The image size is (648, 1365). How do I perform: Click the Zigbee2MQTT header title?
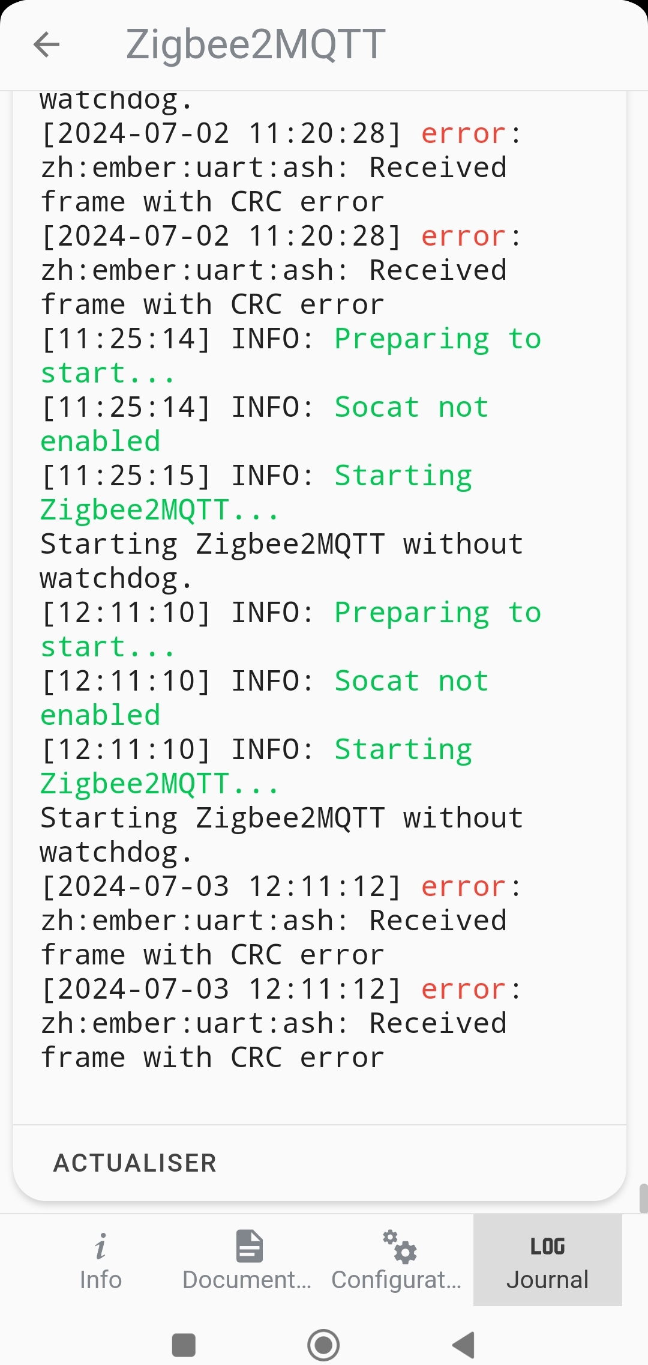[256, 44]
